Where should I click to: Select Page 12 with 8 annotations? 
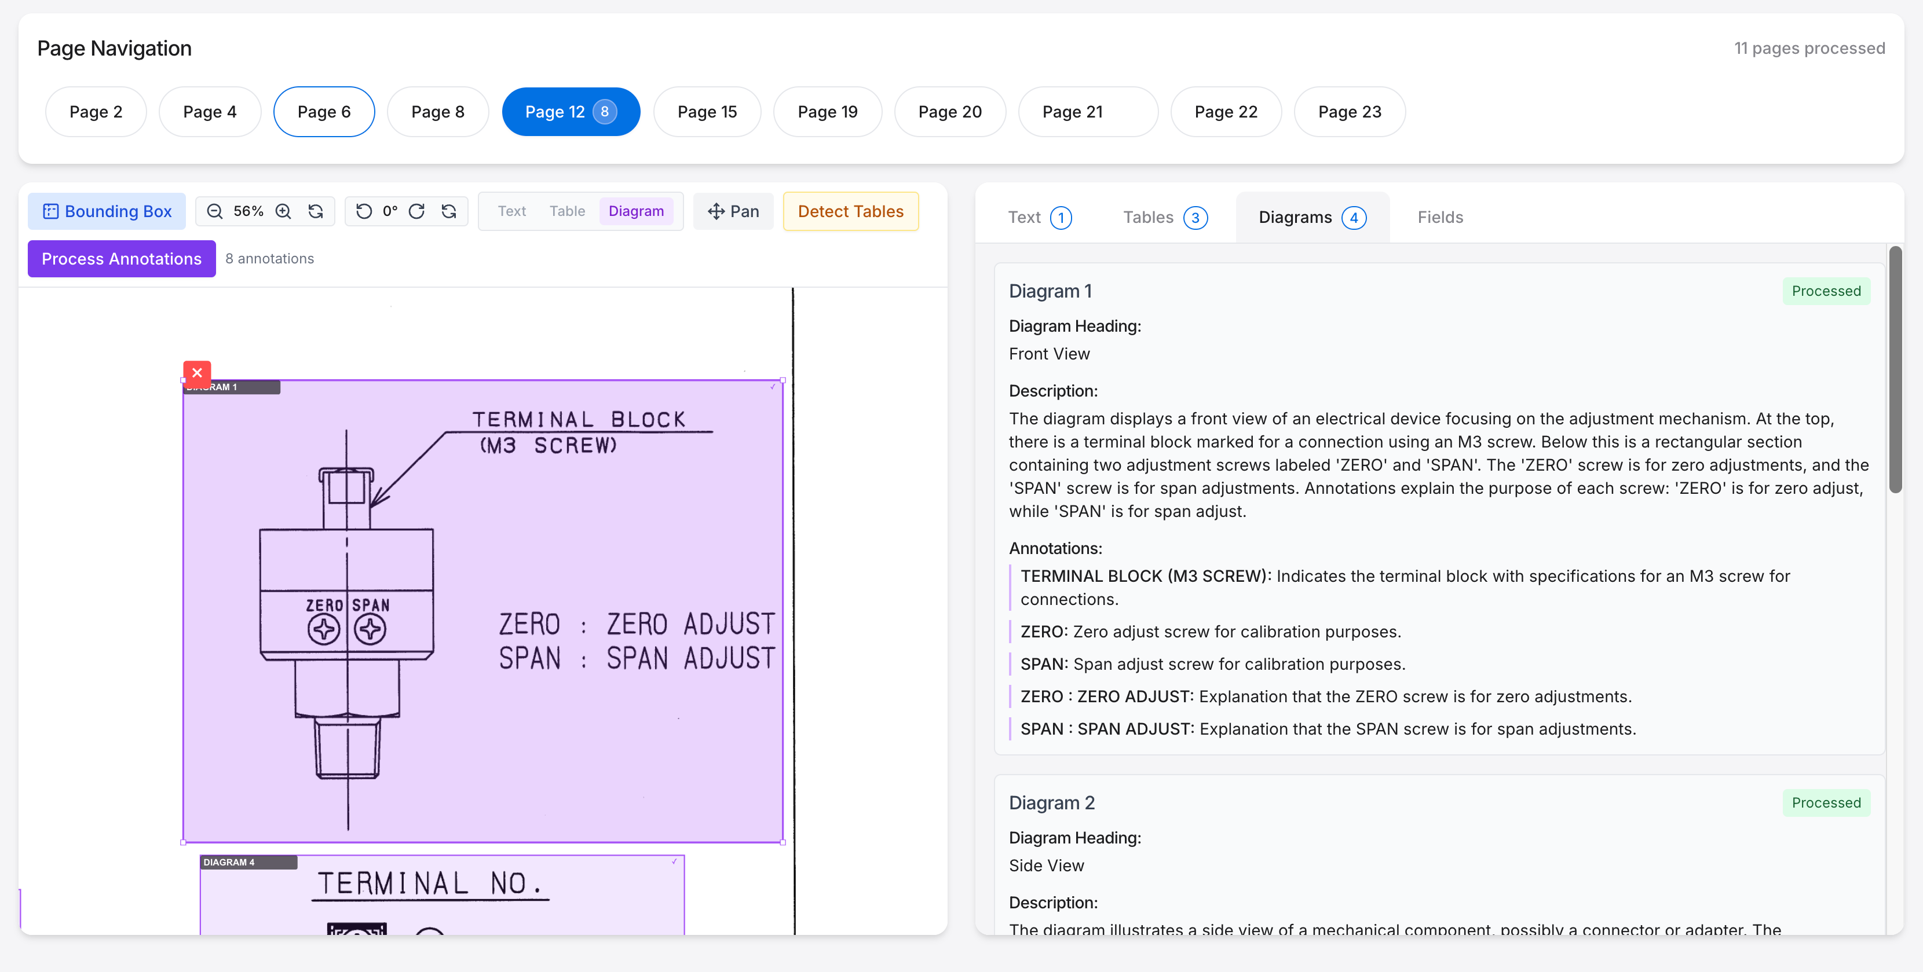coord(571,112)
